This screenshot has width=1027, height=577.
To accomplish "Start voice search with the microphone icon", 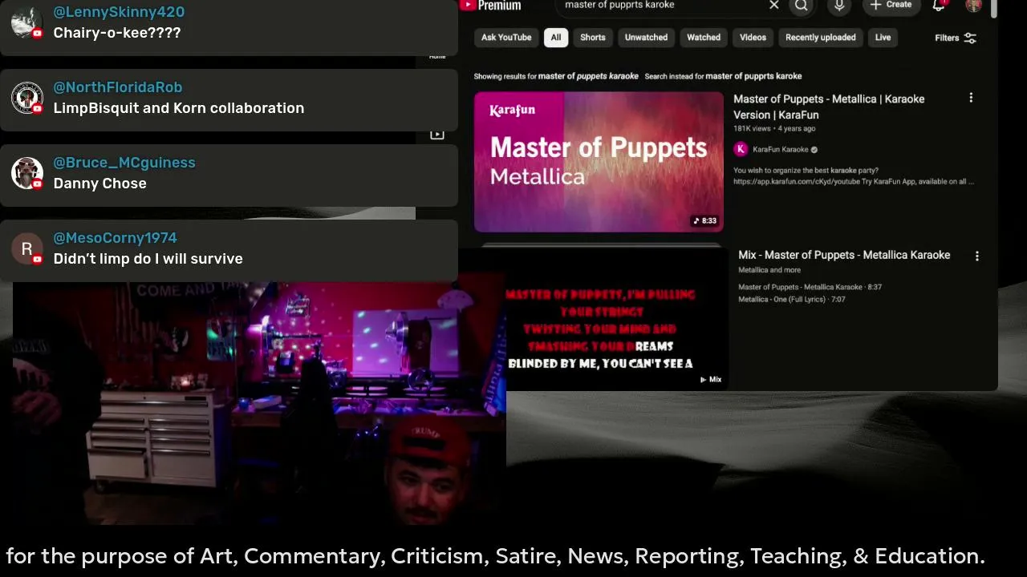I will coord(839,6).
